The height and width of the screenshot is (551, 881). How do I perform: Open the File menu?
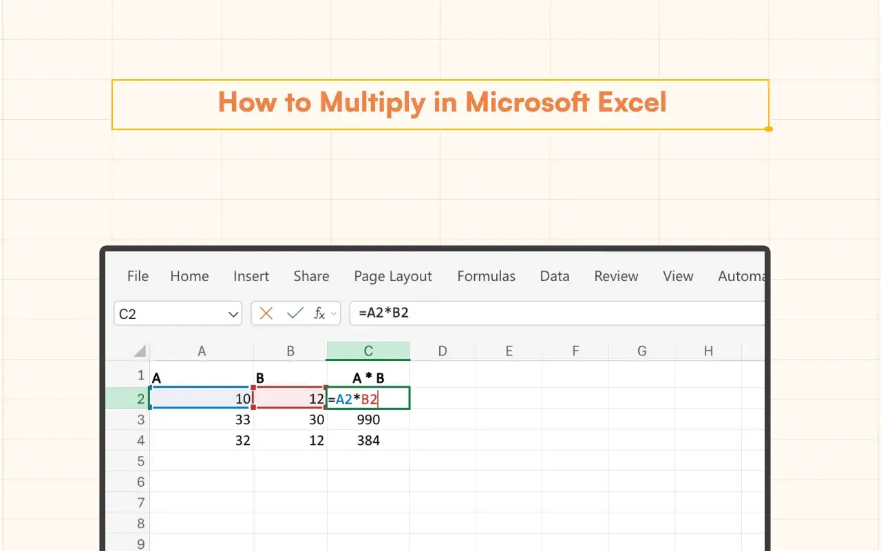(138, 276)
